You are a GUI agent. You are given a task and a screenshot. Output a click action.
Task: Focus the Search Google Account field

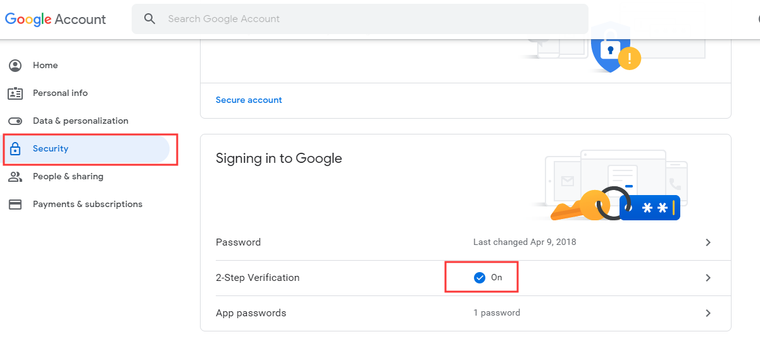360,19
